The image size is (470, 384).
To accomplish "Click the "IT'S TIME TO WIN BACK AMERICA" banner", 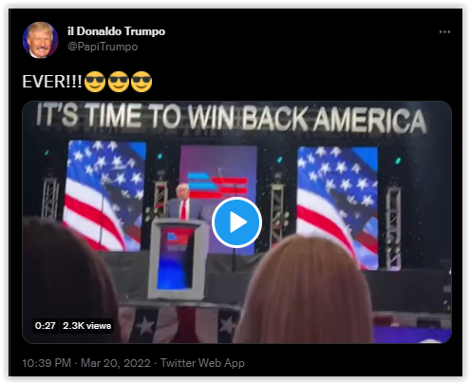I will coord(232,118).
